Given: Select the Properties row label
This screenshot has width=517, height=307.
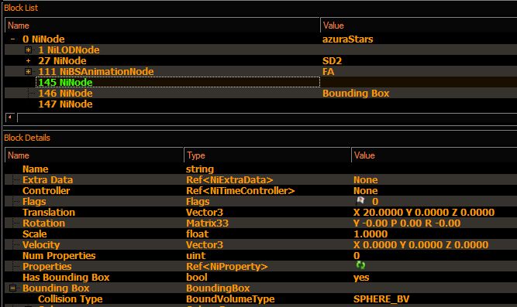Looking at the screenshot, I should tap(47, 267).
